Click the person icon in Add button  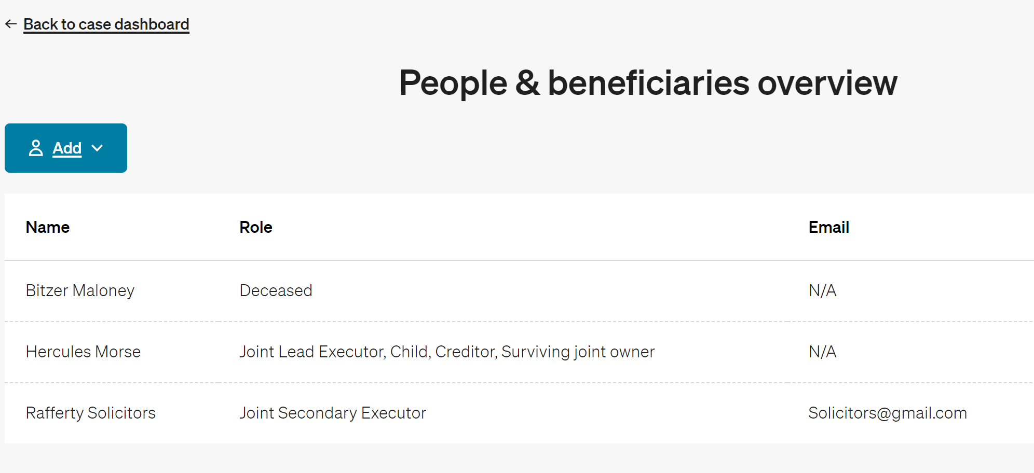click(x=36, y=148)
